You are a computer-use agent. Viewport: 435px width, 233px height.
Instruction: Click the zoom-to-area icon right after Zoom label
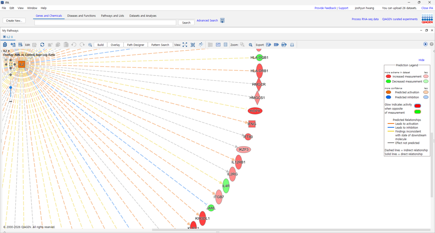click(x=242, y=45)
